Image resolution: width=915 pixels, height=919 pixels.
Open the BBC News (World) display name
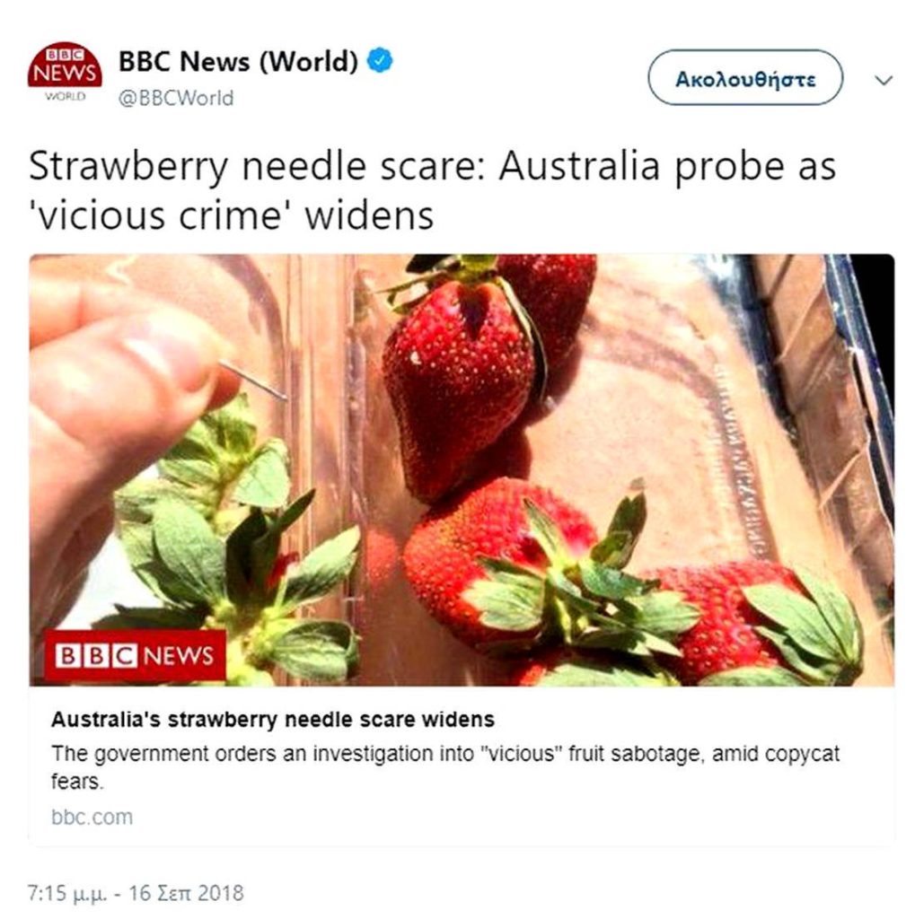tap(238, 61)
